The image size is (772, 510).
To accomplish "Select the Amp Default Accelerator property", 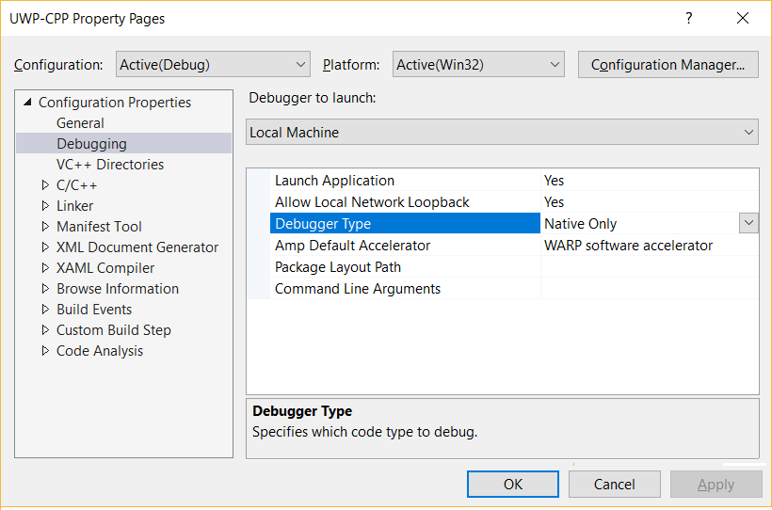I will point(405,246).
